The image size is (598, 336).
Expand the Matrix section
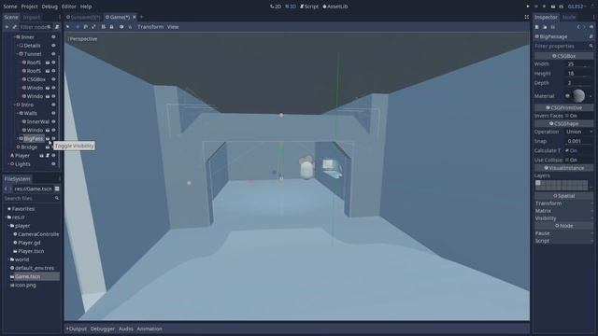563,211
